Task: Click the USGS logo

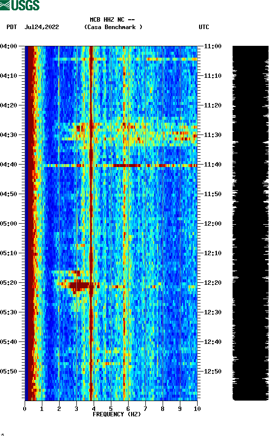Action: coord(20,5)
